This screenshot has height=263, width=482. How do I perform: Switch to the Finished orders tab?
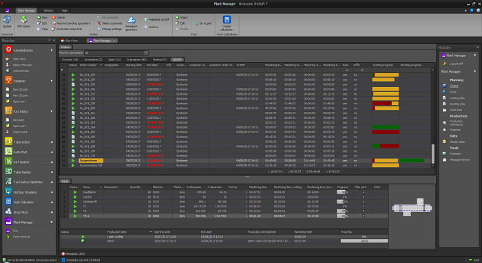click(160, 60)
